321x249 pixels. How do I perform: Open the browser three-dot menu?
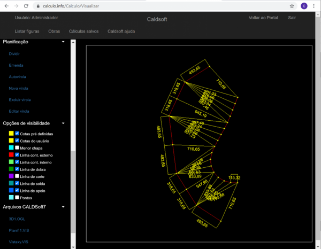pos(315,6)
